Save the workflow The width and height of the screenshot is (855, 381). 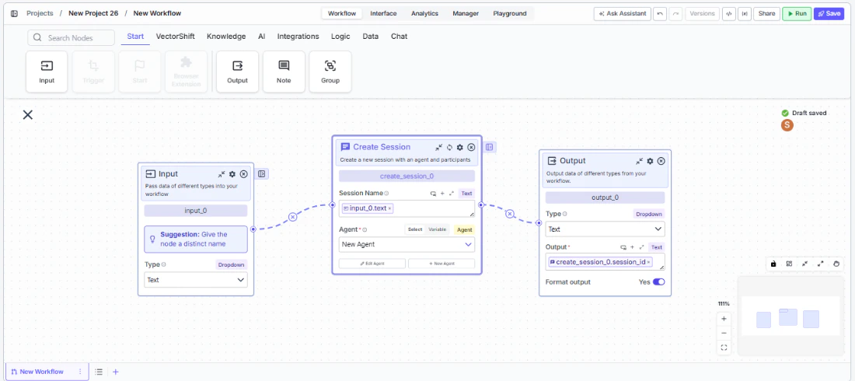(829, 14)
